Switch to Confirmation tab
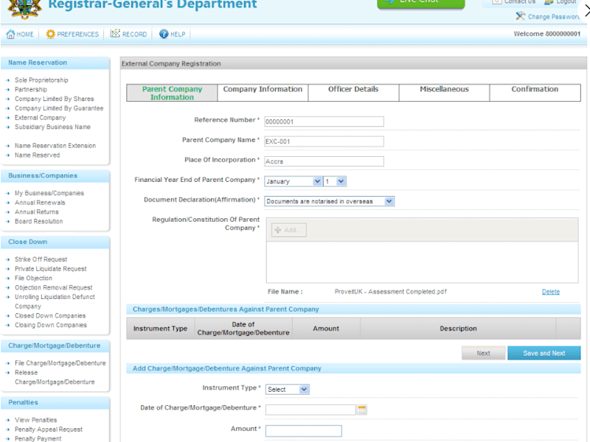 535,93
